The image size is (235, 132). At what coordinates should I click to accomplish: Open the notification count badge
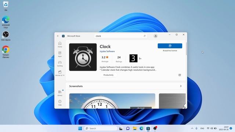pyautogui.click(x=231, y=128)
